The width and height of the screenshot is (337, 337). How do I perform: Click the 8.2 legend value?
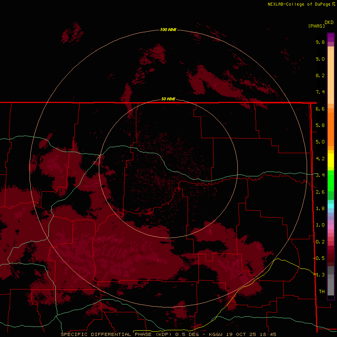[x=320, y=75]
